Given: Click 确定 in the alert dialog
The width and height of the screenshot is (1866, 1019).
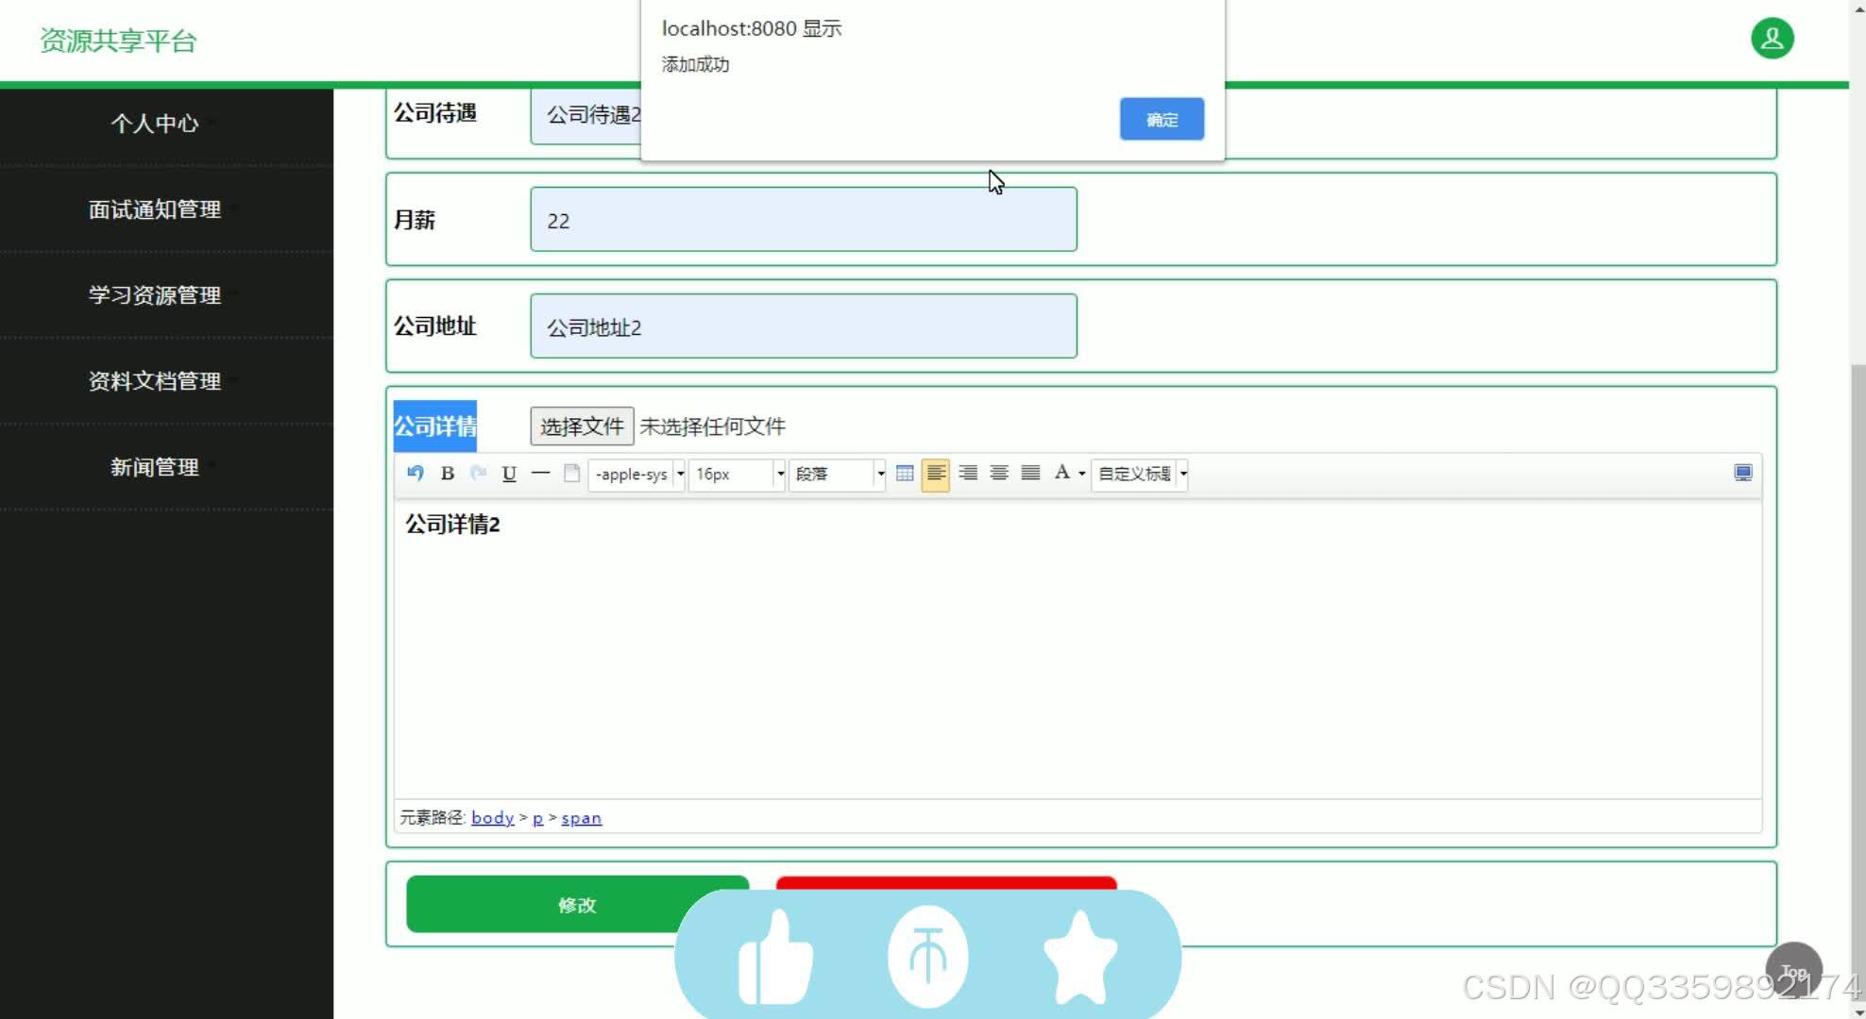Looking at the screenshot, I should click(1162, 119).
